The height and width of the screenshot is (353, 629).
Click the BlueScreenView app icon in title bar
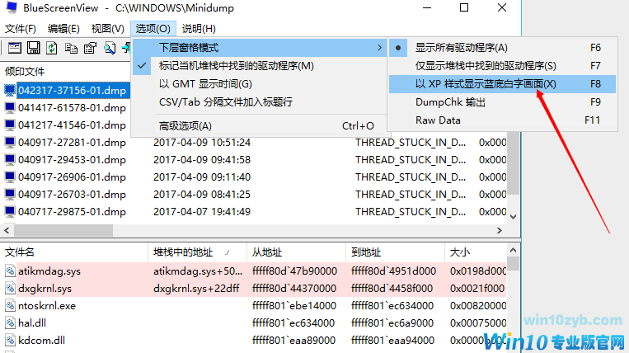point(12,7)
